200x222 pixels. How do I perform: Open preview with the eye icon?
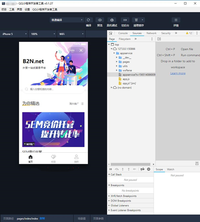[100, 20]
